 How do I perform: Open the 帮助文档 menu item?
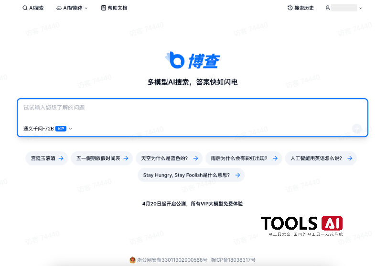118,8
